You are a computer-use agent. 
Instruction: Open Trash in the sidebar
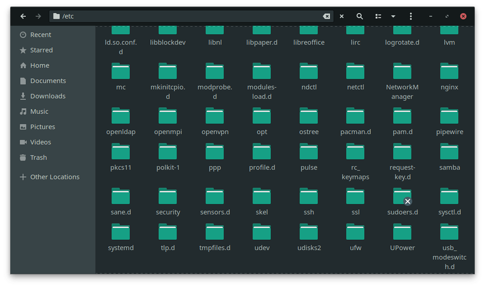tap(38, 157)
